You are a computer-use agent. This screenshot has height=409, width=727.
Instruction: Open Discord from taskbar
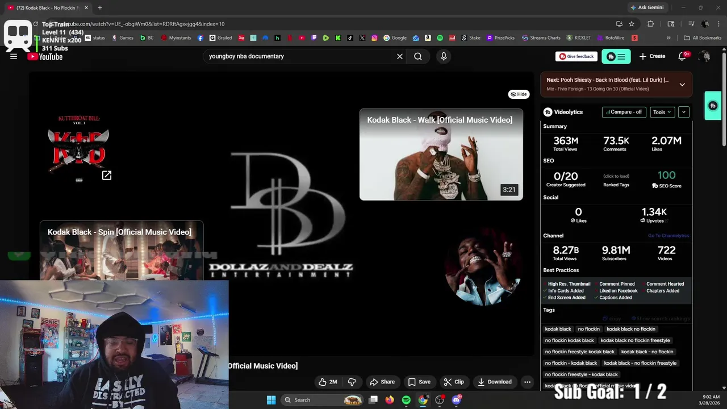[x=457, y=400]
